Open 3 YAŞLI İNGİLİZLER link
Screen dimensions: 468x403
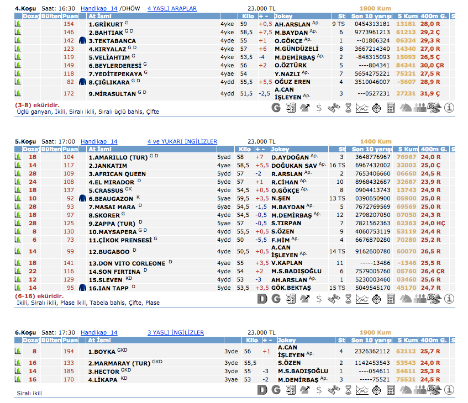pyautogui.click(x=176, y=332)
